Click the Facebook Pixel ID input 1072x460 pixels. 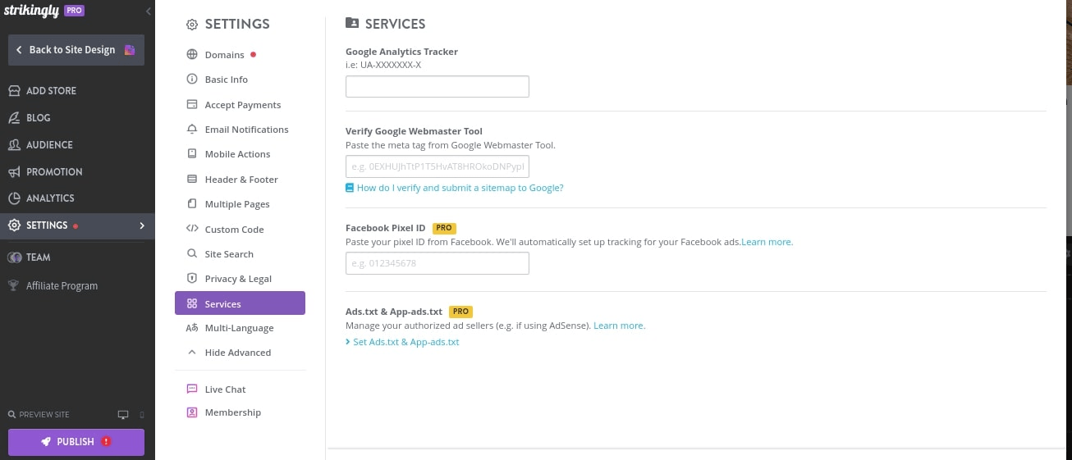click(438, 263)
